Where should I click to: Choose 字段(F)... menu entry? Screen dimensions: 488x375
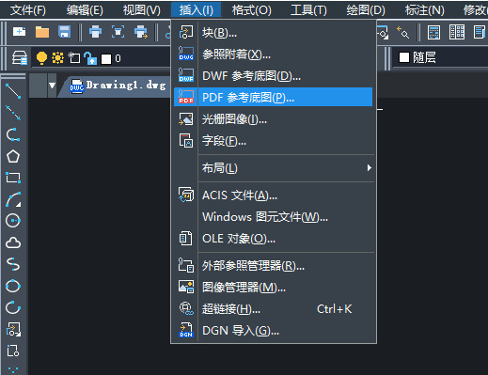(x=273, y=141)
